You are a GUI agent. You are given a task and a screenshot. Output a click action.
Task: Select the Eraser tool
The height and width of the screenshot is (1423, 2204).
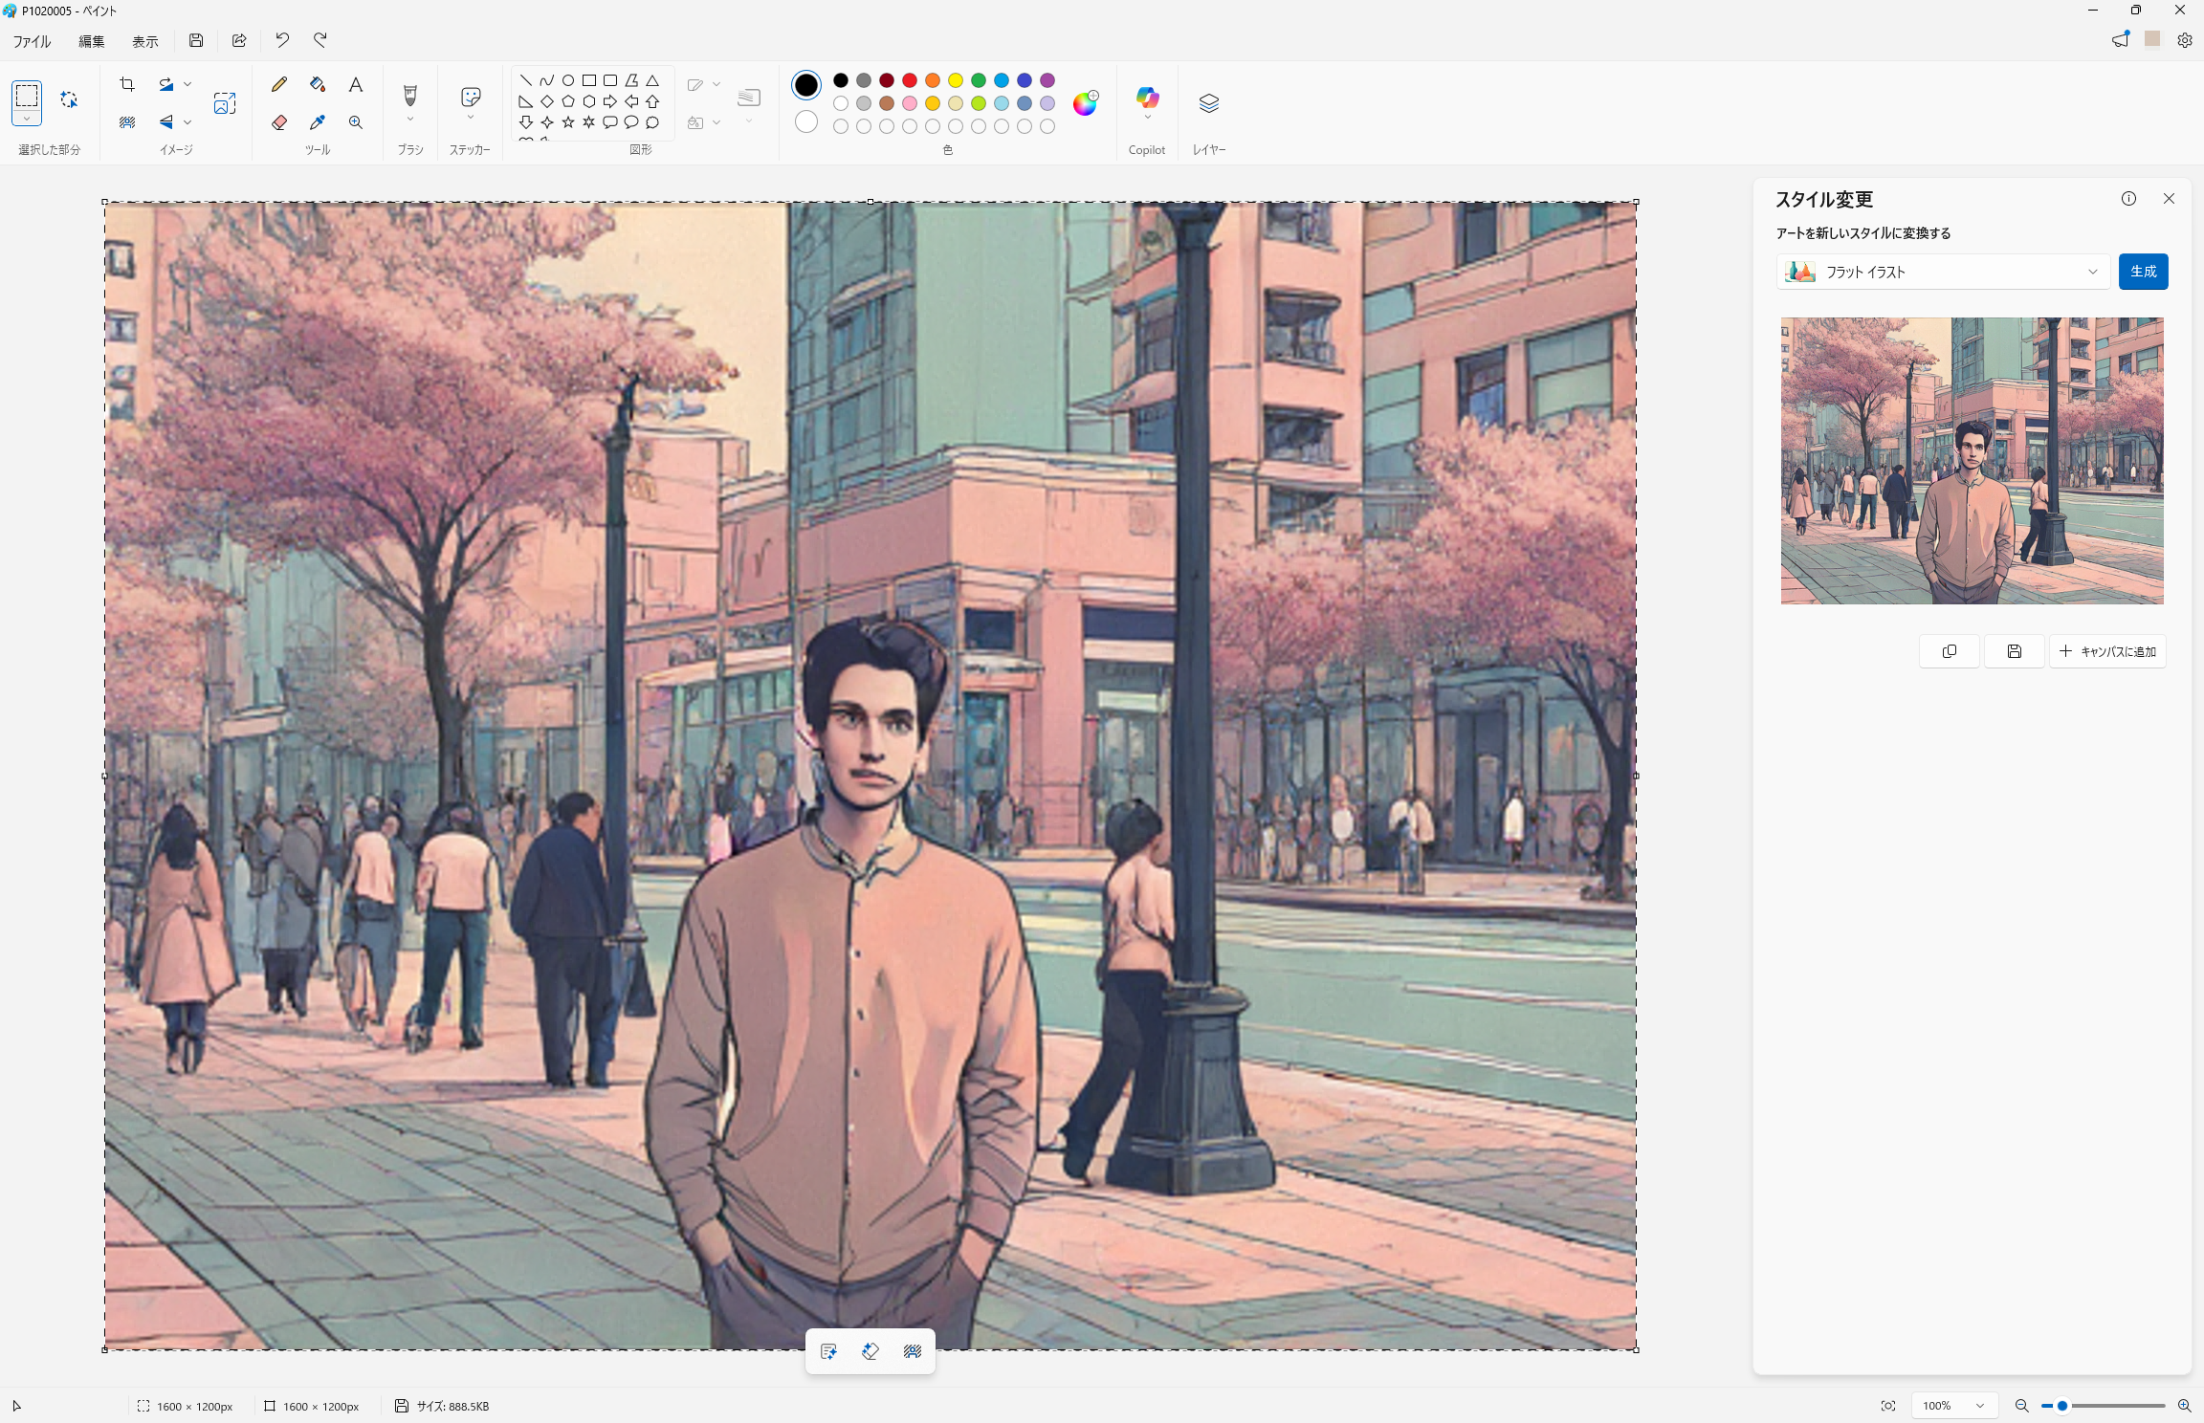click(279, 122)
